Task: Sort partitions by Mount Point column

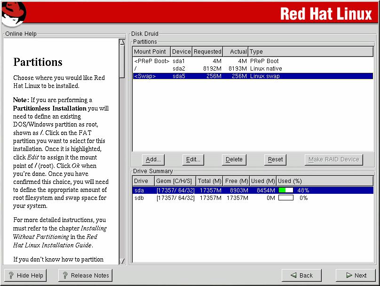Action: pos(151,52)
